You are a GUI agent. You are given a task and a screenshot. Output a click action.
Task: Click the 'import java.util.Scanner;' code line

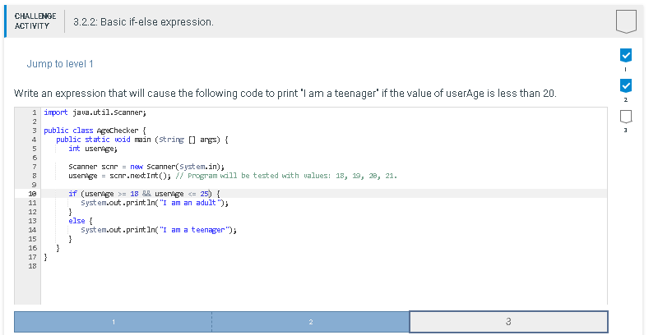95,112
